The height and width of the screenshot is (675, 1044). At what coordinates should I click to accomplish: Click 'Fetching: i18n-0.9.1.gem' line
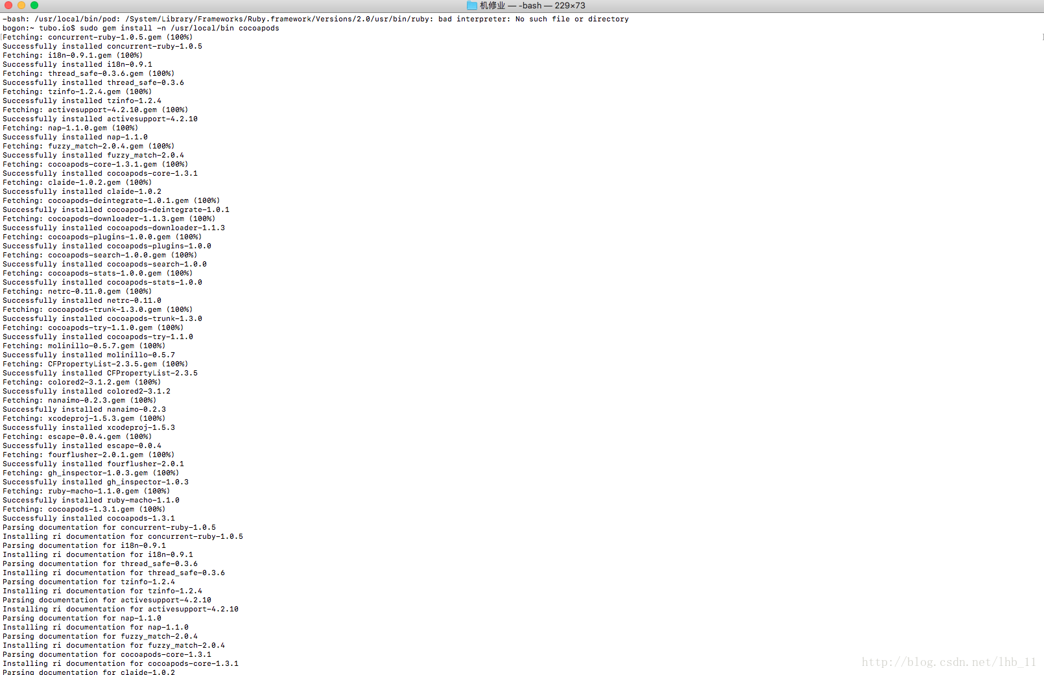coord(73,55)
